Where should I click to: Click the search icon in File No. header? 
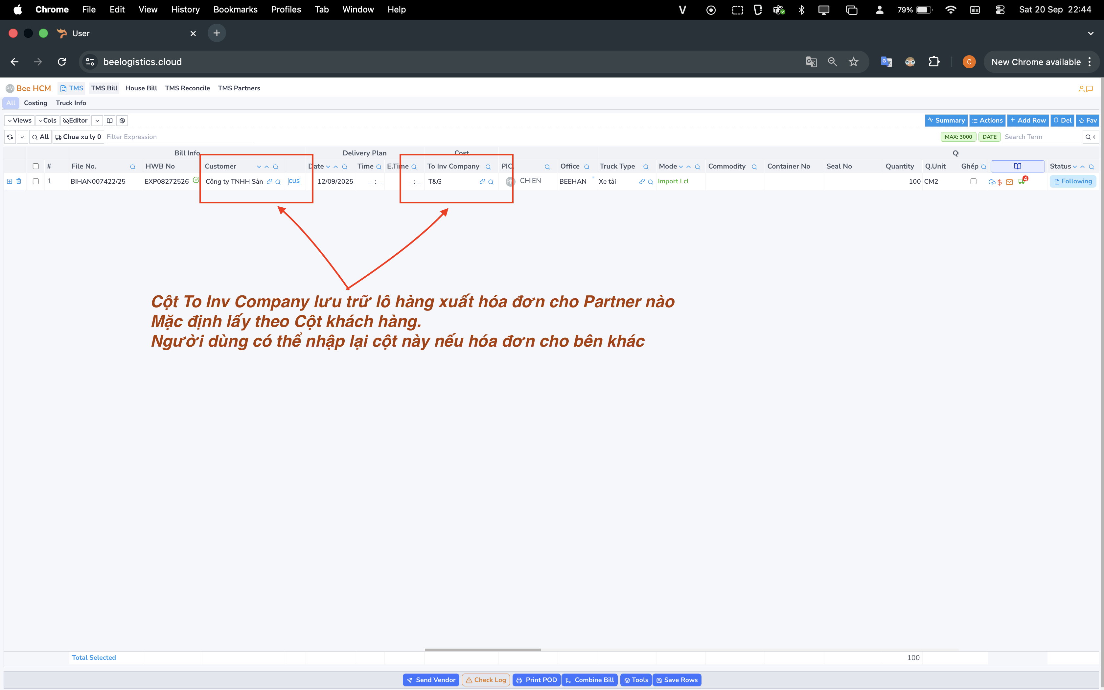132,167
